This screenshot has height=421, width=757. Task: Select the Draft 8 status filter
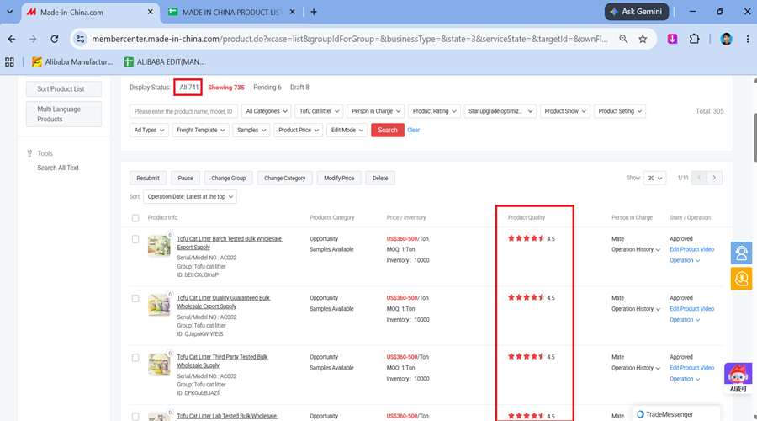(299, 88)
